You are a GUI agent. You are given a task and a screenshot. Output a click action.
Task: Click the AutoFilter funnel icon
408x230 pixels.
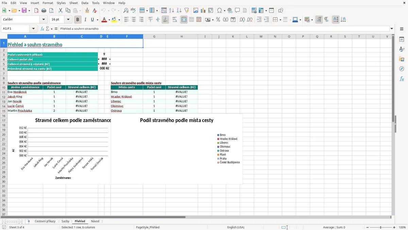click(x=187, y=11)
